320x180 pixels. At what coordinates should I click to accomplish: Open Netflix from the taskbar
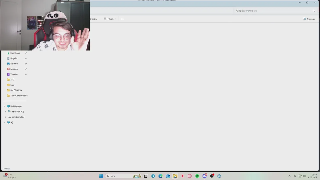pyautogui.click(x=182, y=176)
